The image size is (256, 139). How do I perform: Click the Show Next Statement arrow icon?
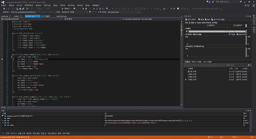(x=94, y=9)
